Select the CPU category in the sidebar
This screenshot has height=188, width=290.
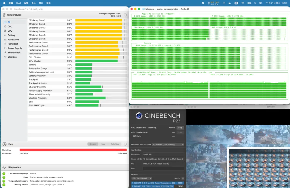click(x=10, y=26)
